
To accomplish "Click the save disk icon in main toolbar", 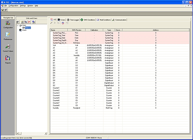I will (x=2, y=9).
